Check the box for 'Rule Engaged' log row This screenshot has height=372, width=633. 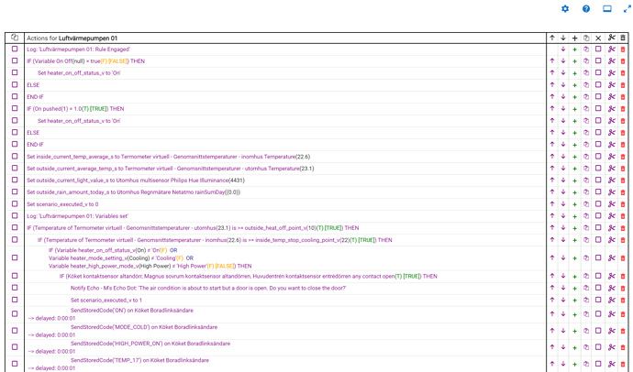[x=15, y=49]
